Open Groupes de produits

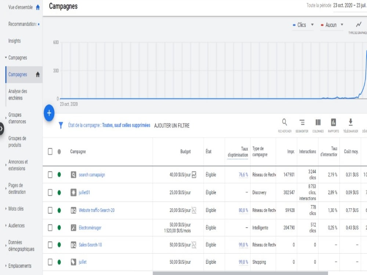(17, 142)
